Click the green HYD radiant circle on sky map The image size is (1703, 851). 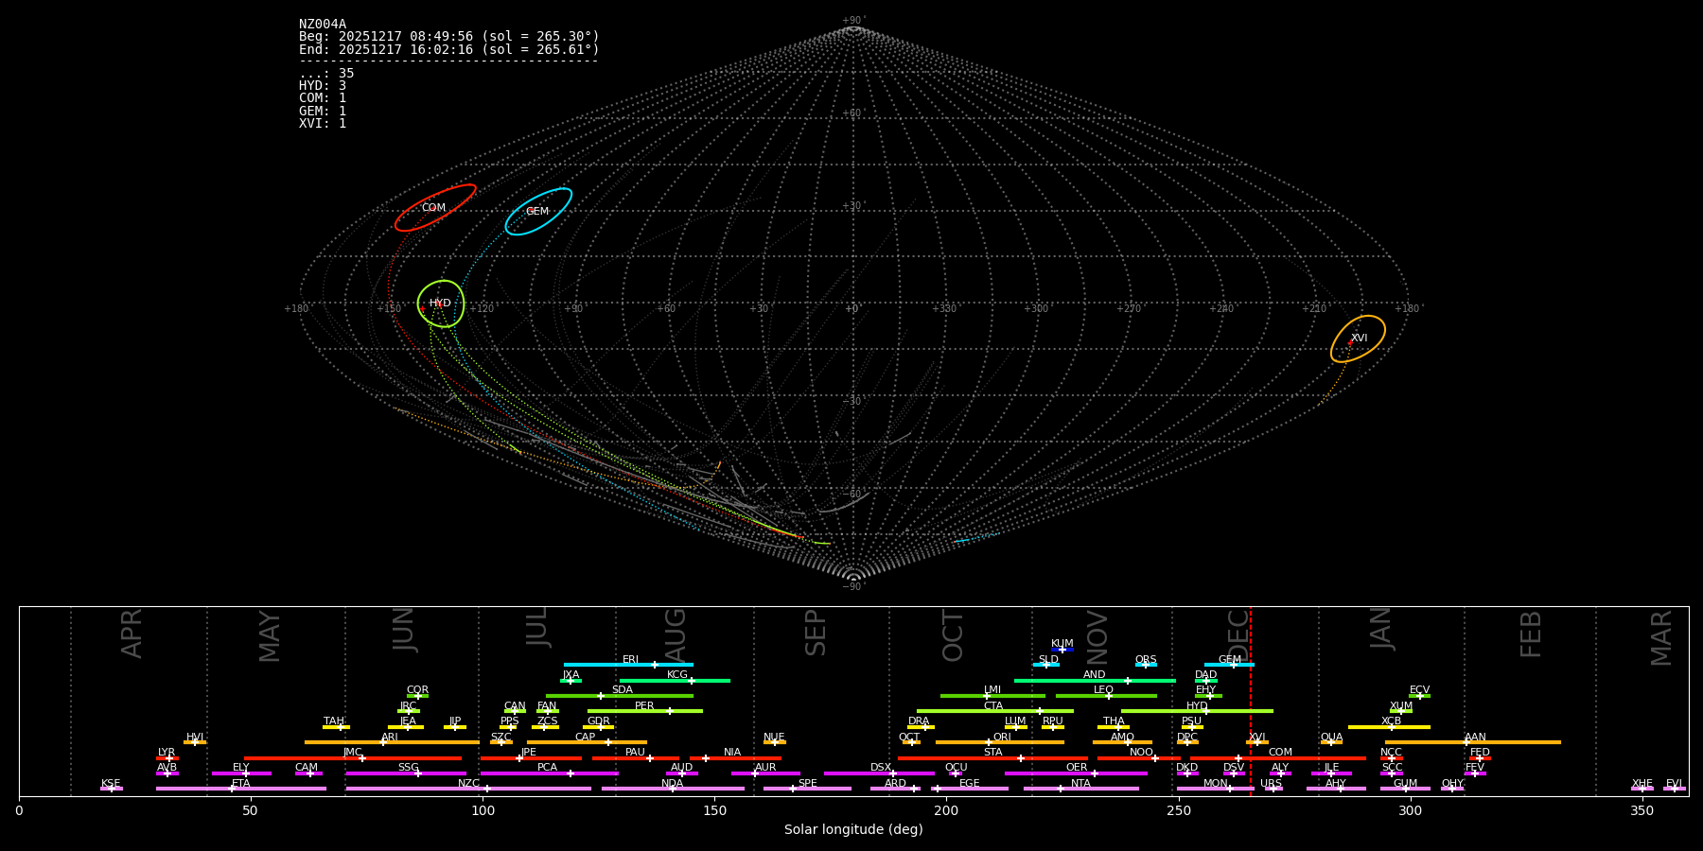441,304
